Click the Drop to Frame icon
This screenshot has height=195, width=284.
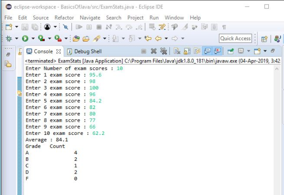pyautogui.click(x=152, y=27)
